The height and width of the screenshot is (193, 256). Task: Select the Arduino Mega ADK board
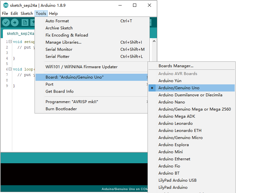click(x=192, y=116)
